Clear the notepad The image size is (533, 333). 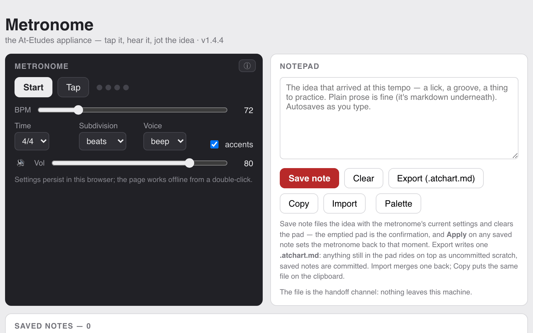(364, 178)
